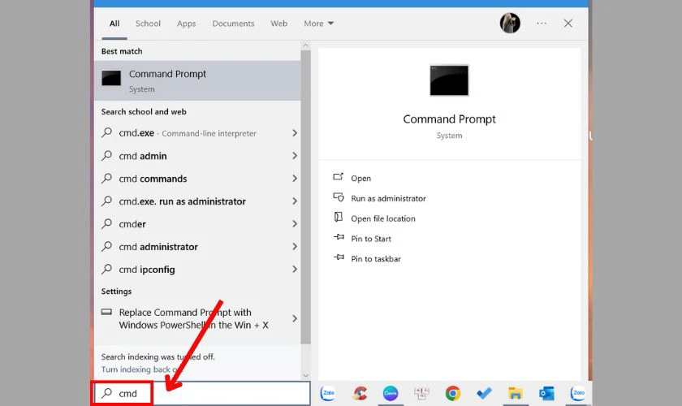Choose Run as administrator
The image size is (682, 406).
click(388, 198)
